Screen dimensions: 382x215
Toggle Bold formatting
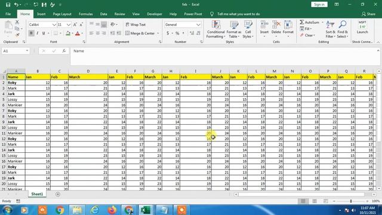(x=31, y=33)
